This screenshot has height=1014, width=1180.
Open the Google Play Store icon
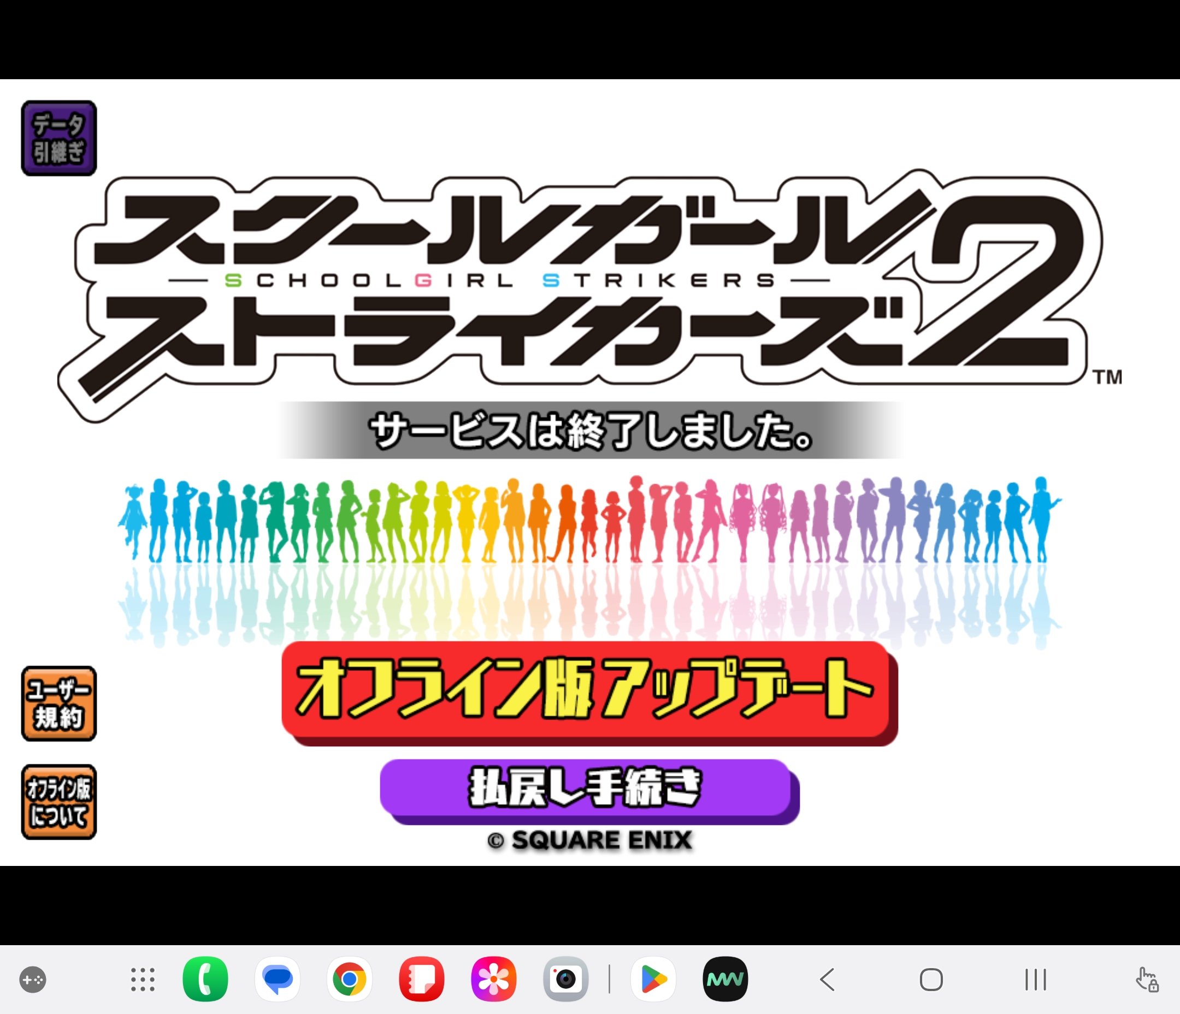[x=653, y=979]
